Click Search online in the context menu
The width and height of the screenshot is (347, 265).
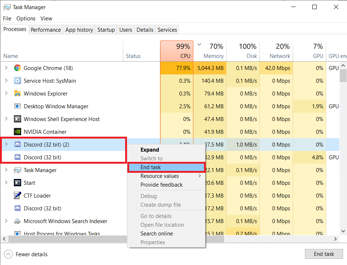point(157,233)
